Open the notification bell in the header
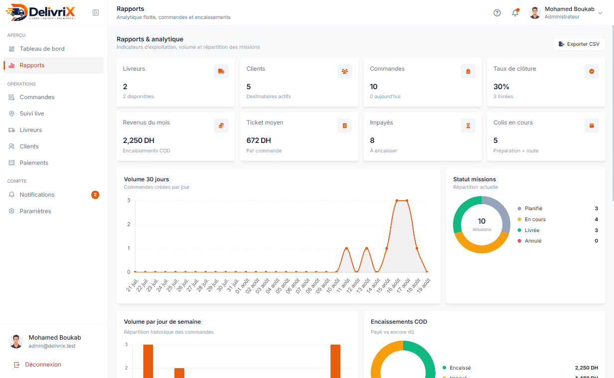614x378 pixels. [x=515, y=13]
